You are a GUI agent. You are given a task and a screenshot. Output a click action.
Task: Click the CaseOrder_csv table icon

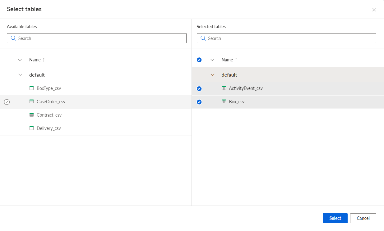31,101
